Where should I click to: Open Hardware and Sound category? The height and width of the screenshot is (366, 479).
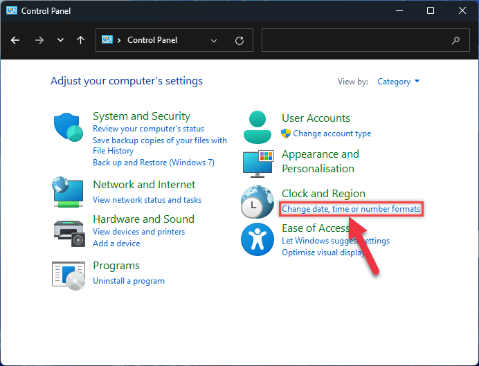click(x=143, y=219)
